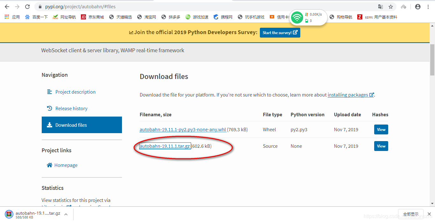
Task: Click the green WiFi speed monitor widget
Action: click(308, 18)
